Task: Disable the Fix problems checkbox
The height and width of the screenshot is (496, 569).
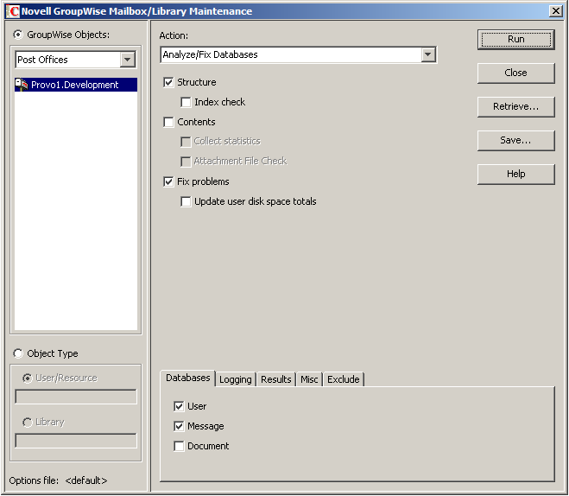Action: [168, 181]
